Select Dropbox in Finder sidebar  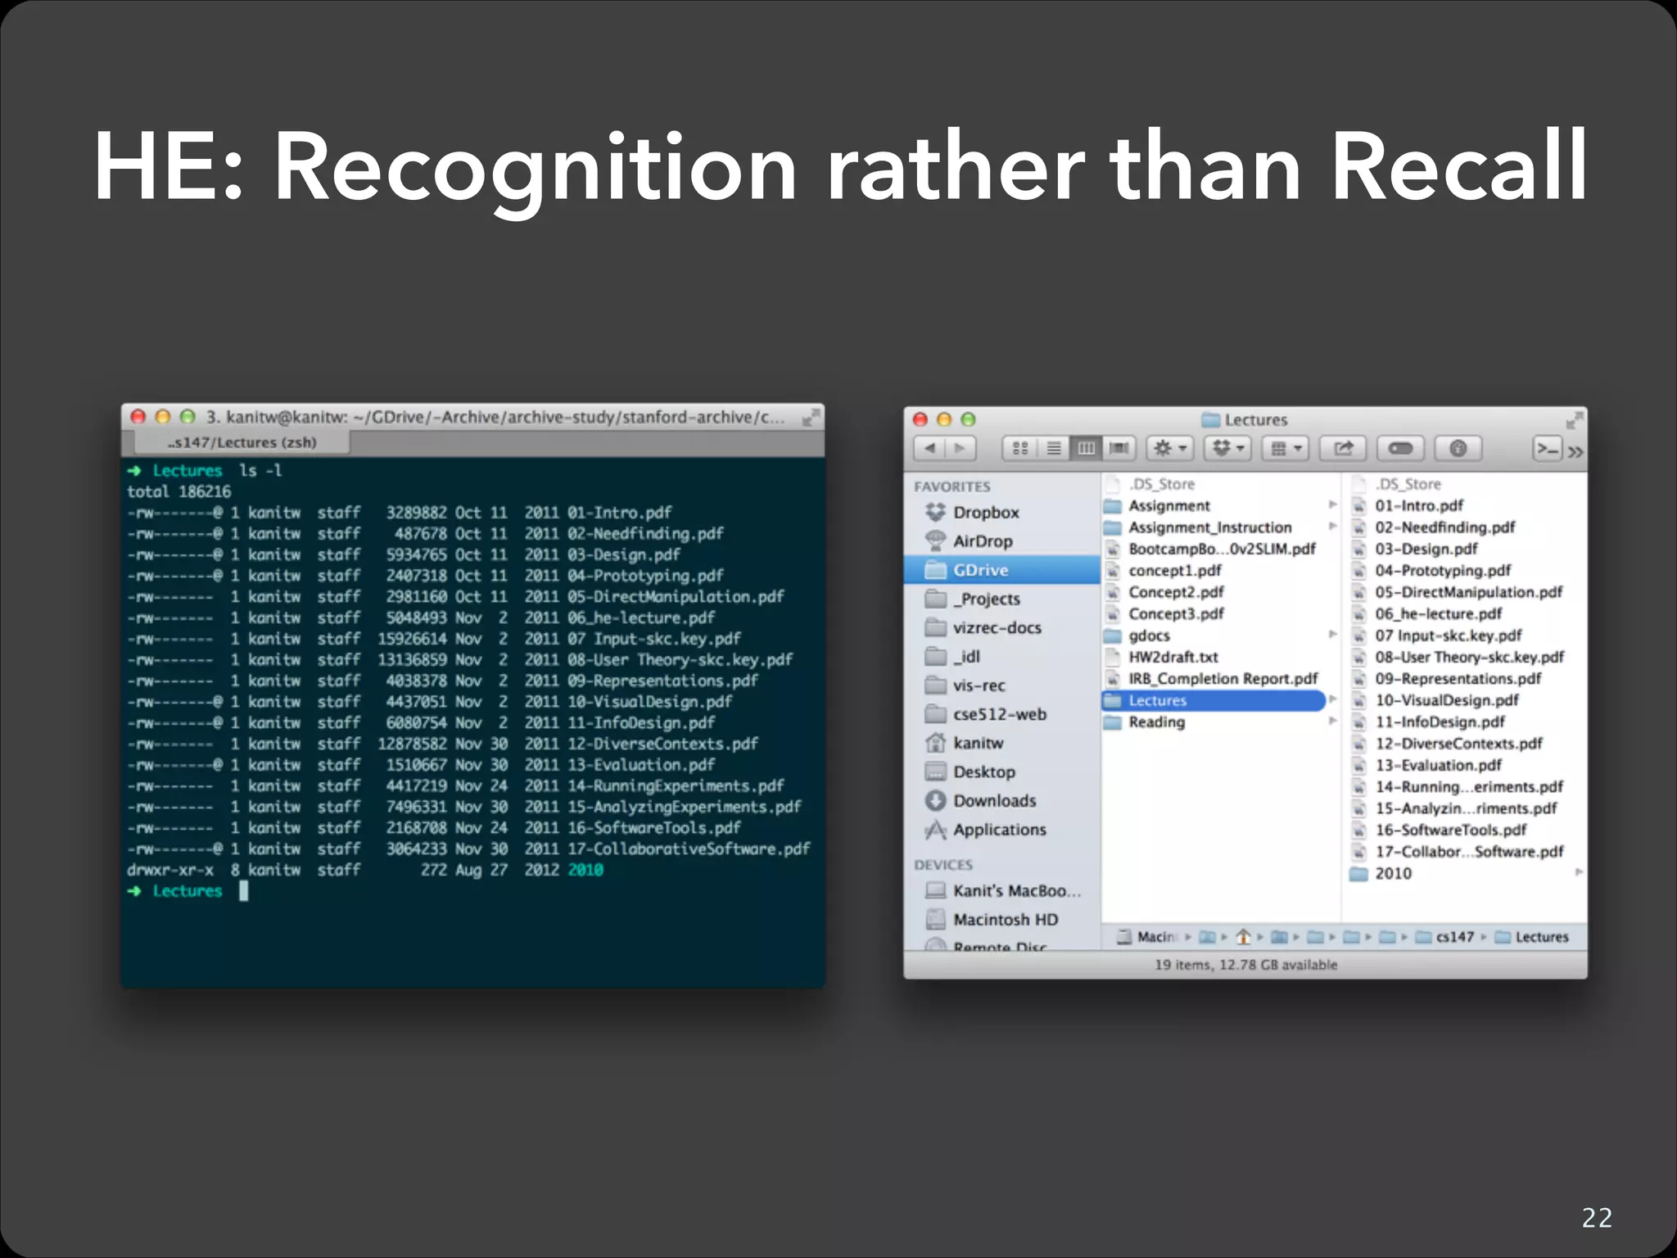pyautogui.click(x=986, y=513)
